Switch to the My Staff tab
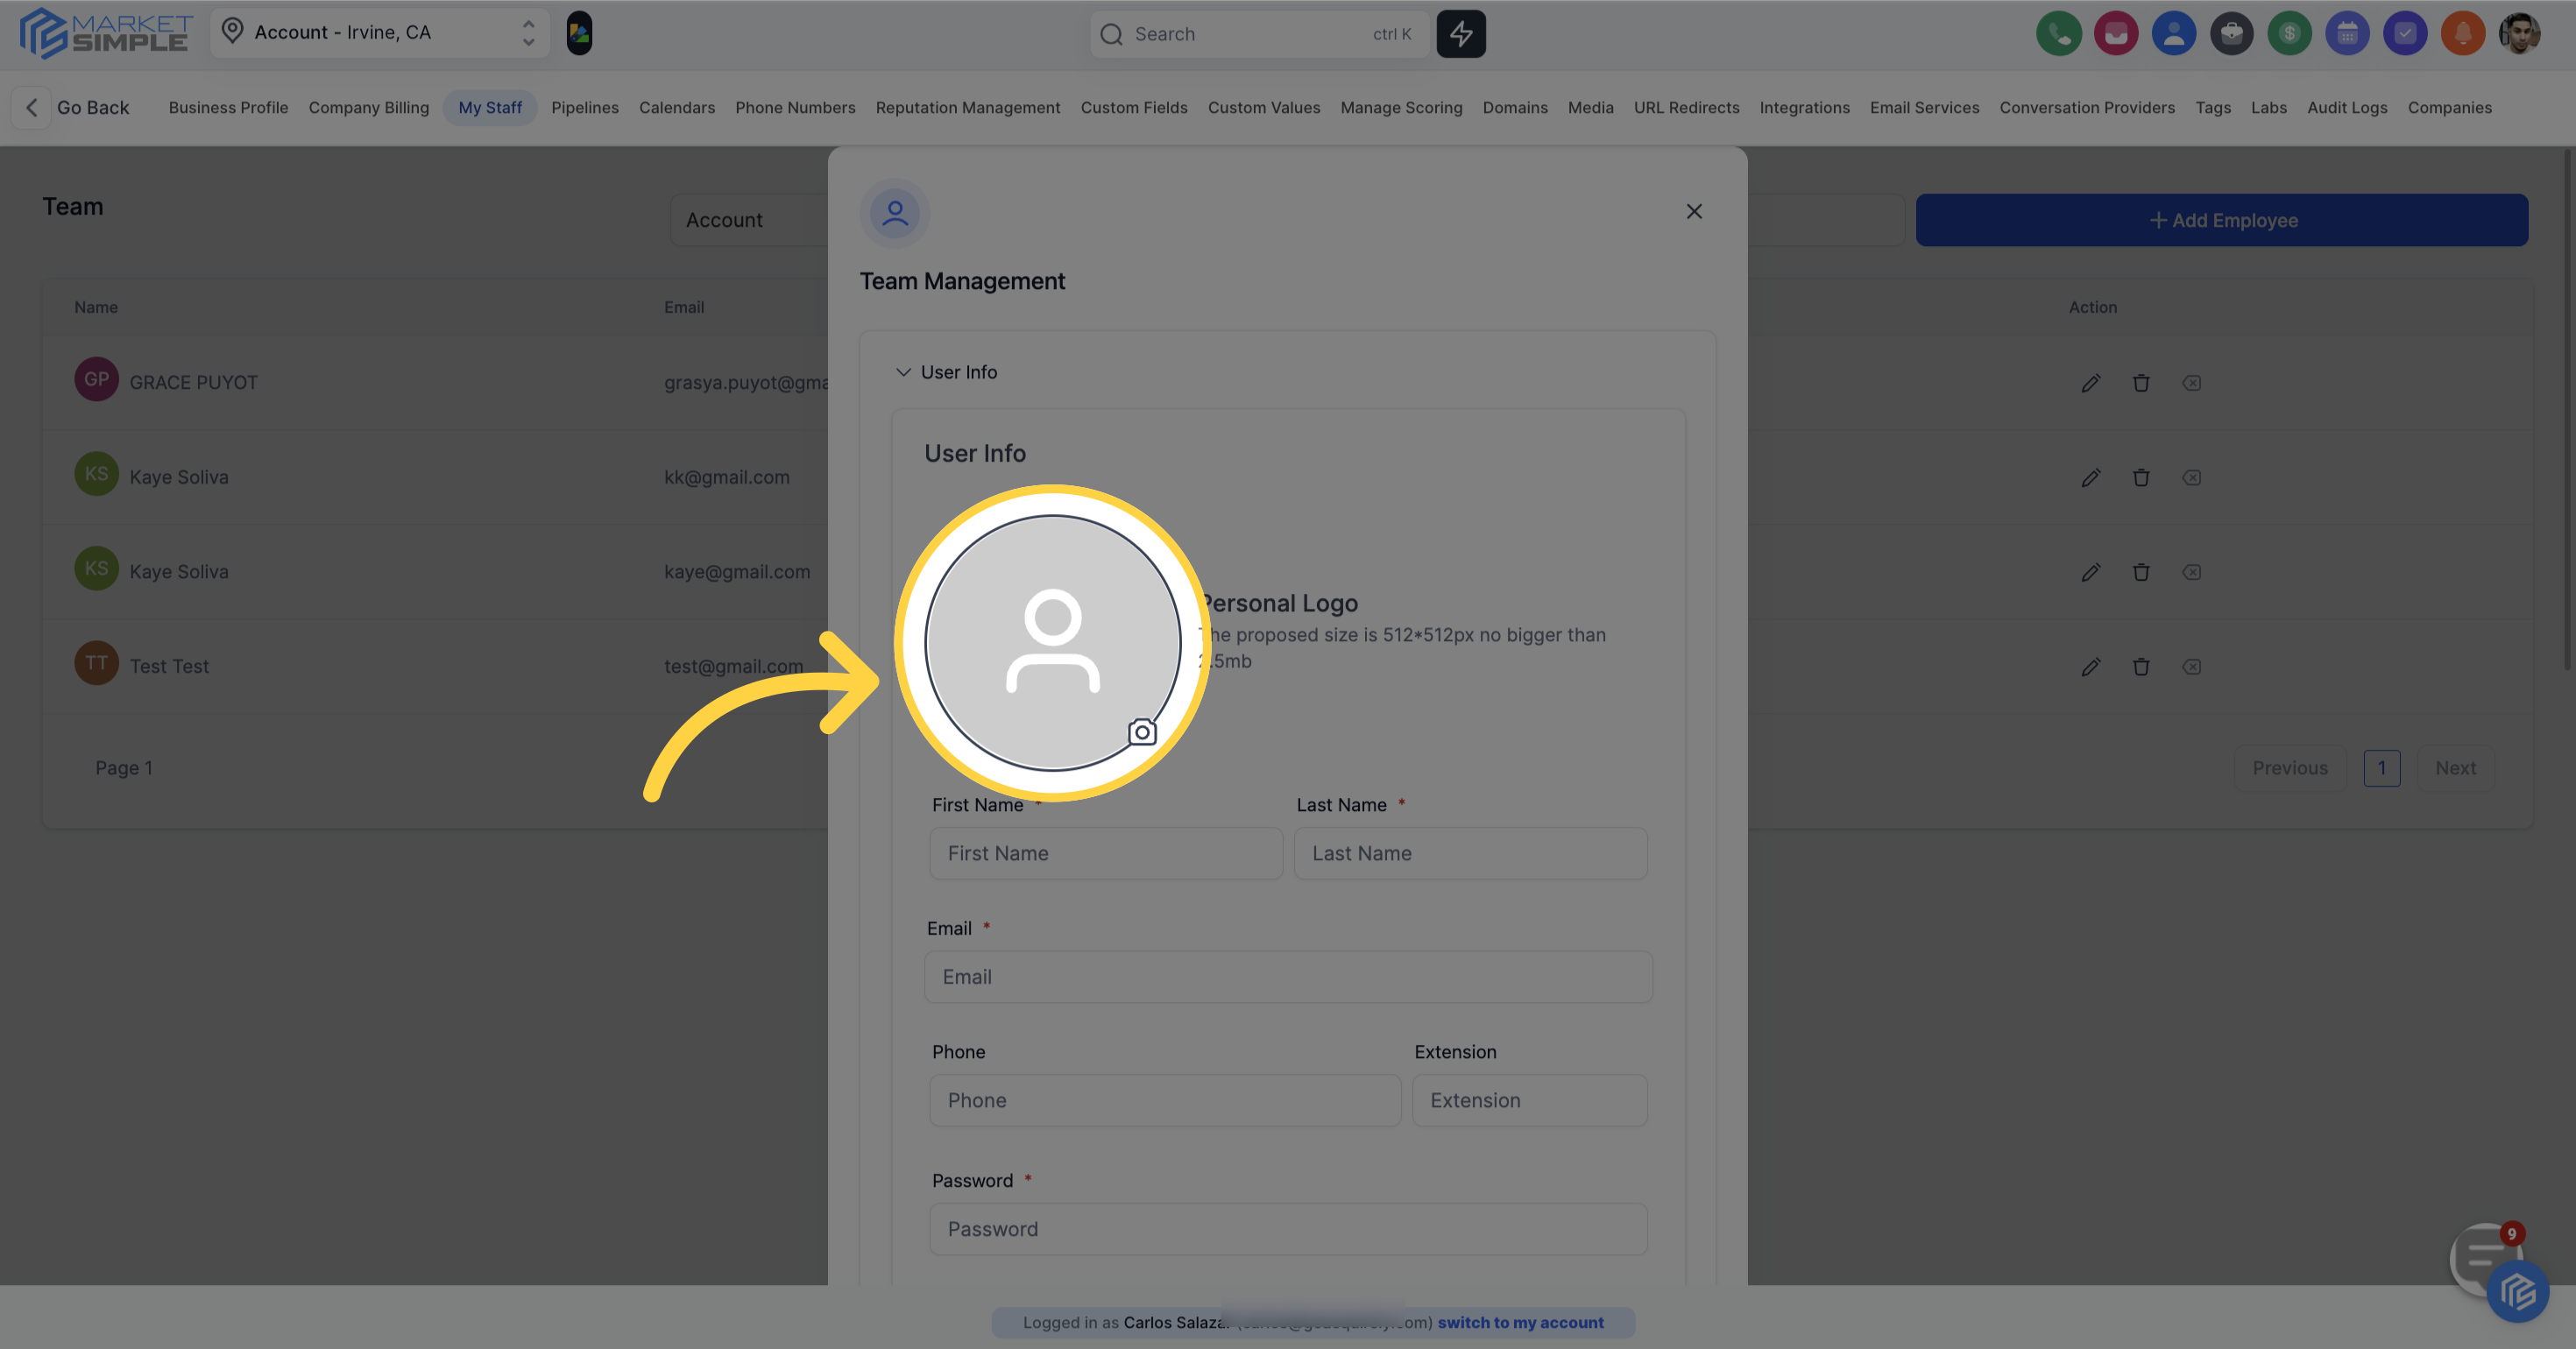This screenshot has height=1349, width=2576. point(490,107)
